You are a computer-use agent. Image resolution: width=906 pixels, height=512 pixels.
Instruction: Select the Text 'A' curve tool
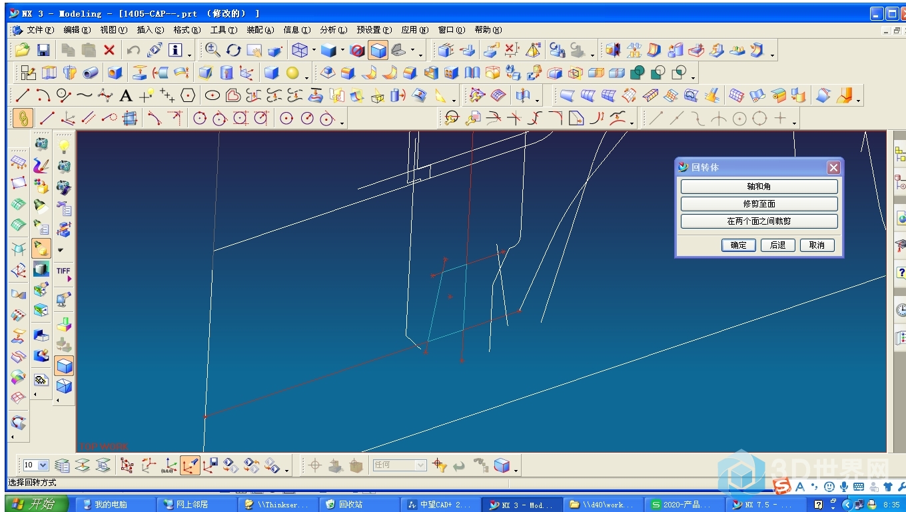click(126, 95)
